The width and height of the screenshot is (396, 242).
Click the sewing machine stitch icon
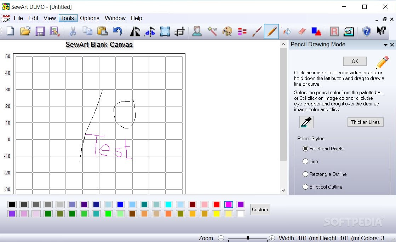tap(349, 31)
